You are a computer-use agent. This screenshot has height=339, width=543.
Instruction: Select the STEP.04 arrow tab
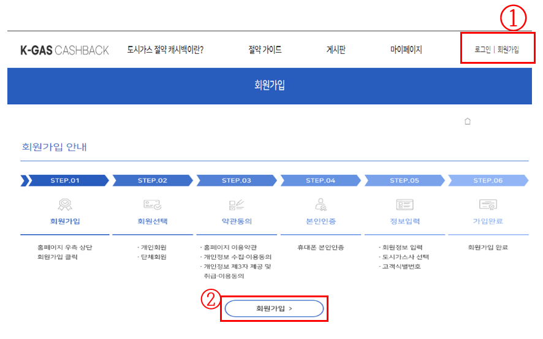coord(321,180)
